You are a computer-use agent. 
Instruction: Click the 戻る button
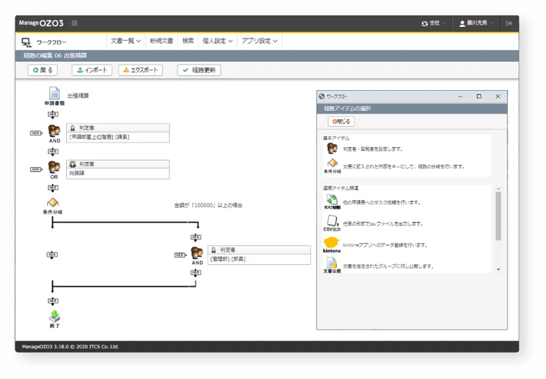coord(42,70)
